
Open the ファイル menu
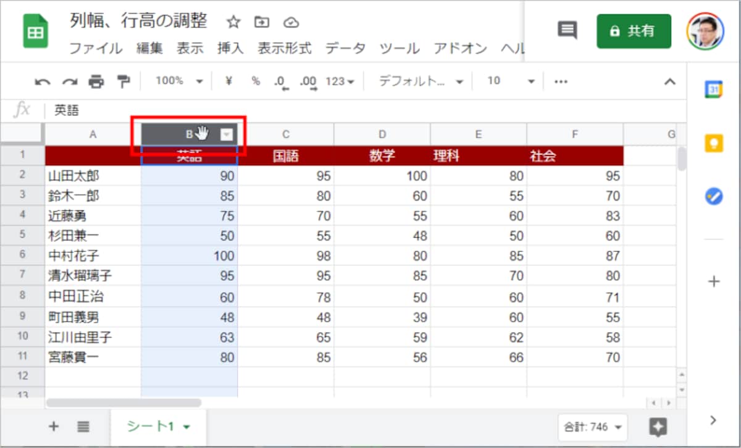(x=96, y=48)
